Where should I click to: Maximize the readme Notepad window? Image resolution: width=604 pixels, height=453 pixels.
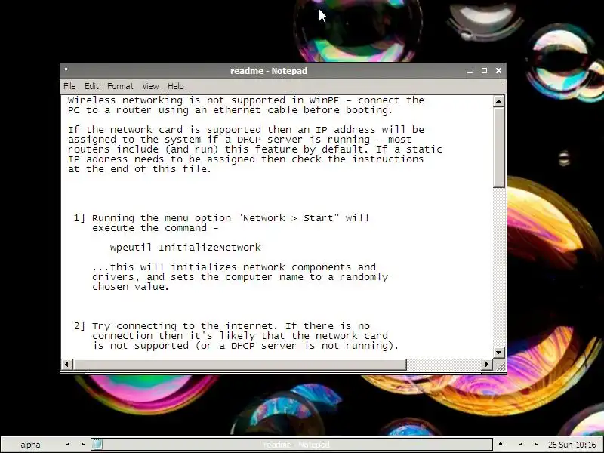484,71
